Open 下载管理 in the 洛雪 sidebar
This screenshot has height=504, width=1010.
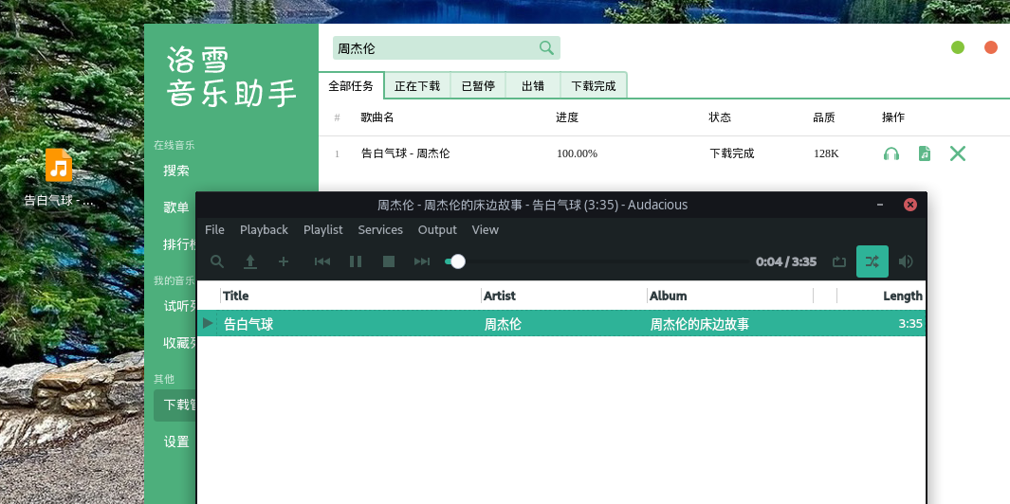pyautogui.click(x=175, y=405)
